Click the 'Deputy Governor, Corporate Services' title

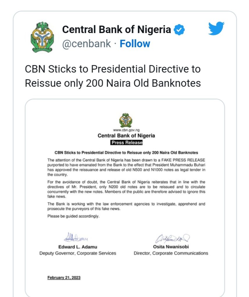click(x=78, y=253)
